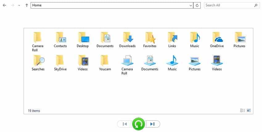Open the yellow Documents folder

point(105,40)
